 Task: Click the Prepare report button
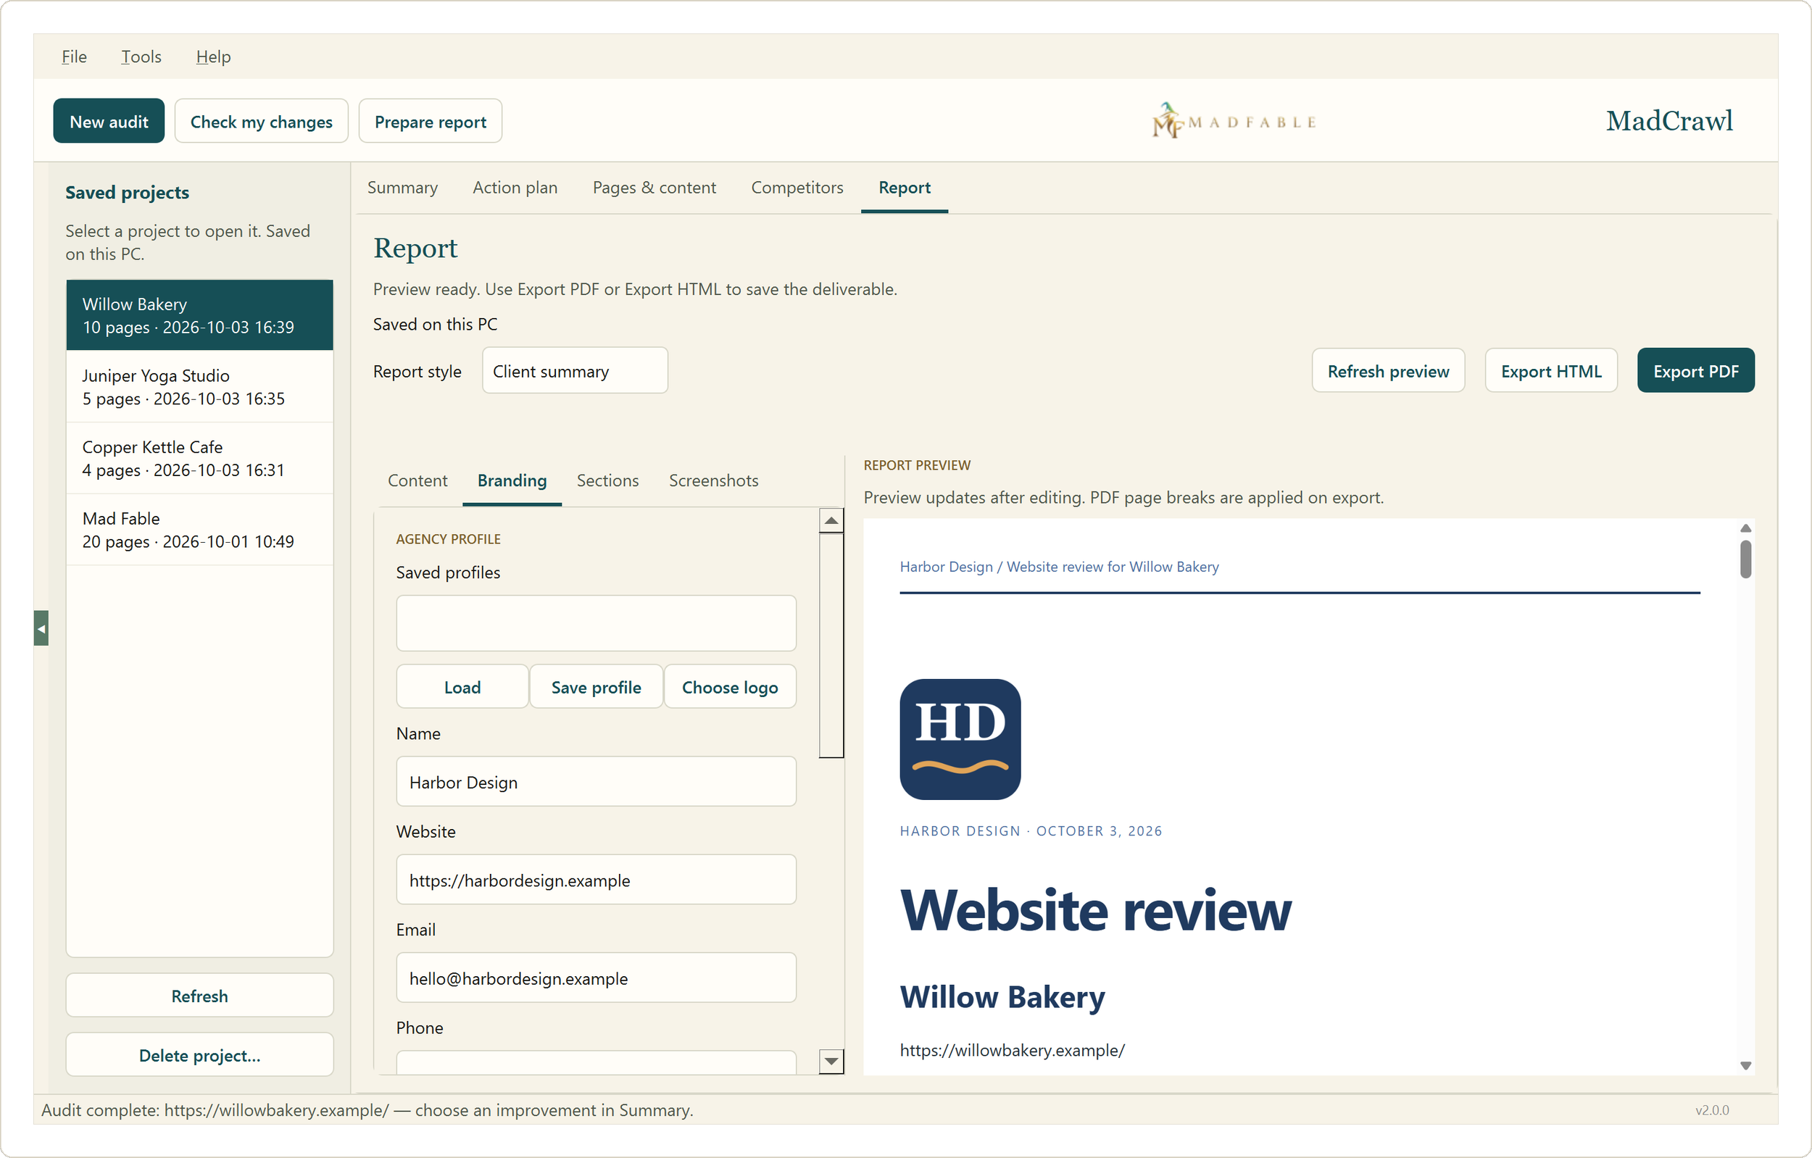[x=431, y=121]
